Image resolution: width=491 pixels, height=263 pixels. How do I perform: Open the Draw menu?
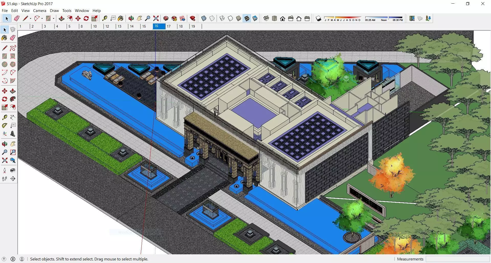point(54,11)
